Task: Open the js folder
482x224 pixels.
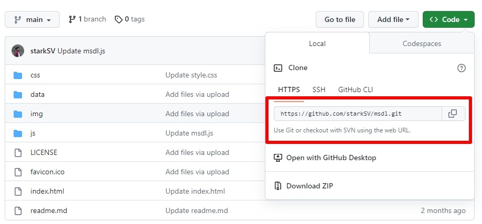Action: pyautogui.click(x=33, y=133)
